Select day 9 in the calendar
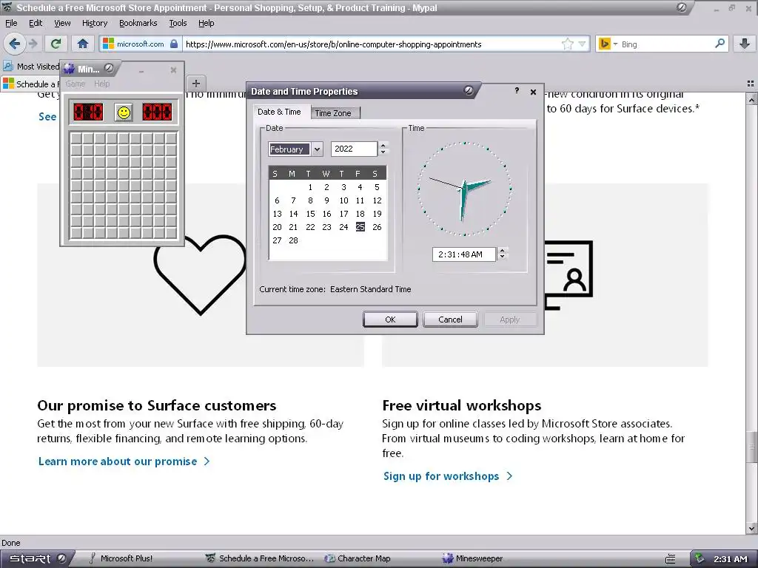The width and height of the screenshot is (758, 568). (x=326, y=200)
